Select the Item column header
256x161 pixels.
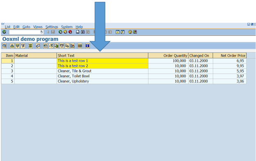click(8, 56)
